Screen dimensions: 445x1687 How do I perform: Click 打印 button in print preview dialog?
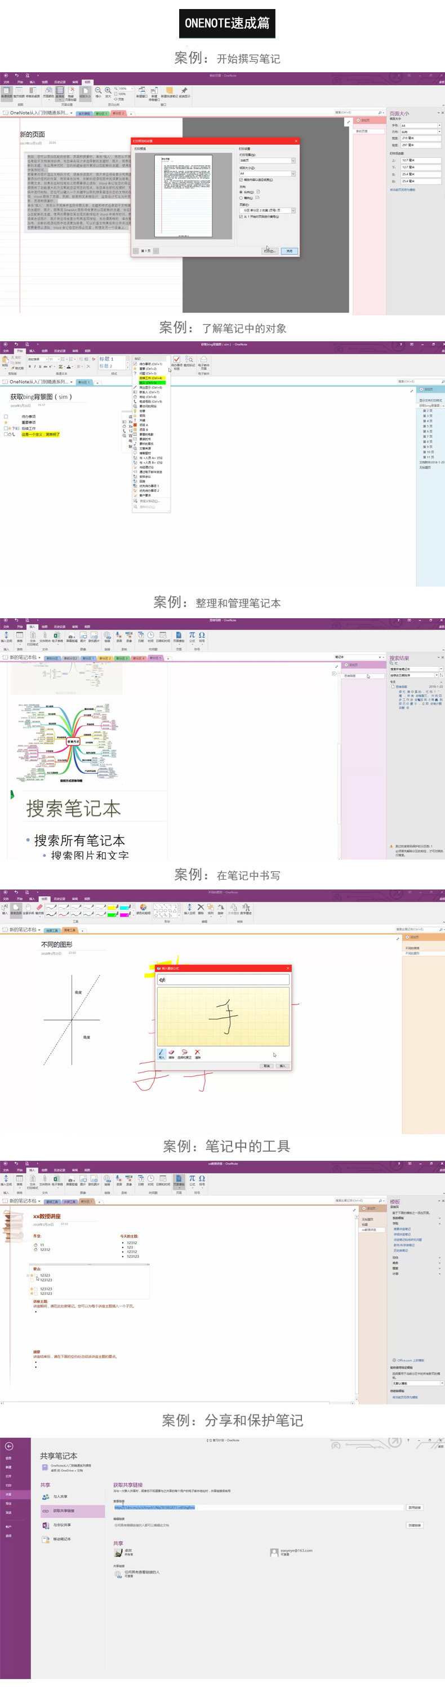tap(269, 251)
